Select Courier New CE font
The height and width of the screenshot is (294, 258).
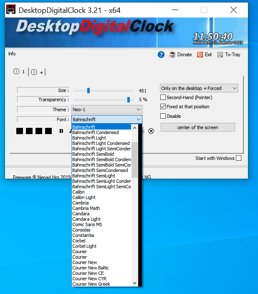pos(102,273)
